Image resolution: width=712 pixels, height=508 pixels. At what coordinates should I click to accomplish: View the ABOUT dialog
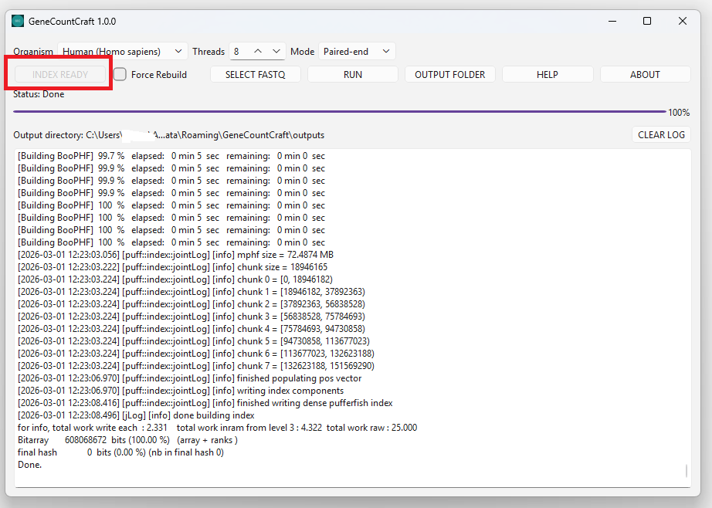645,74
